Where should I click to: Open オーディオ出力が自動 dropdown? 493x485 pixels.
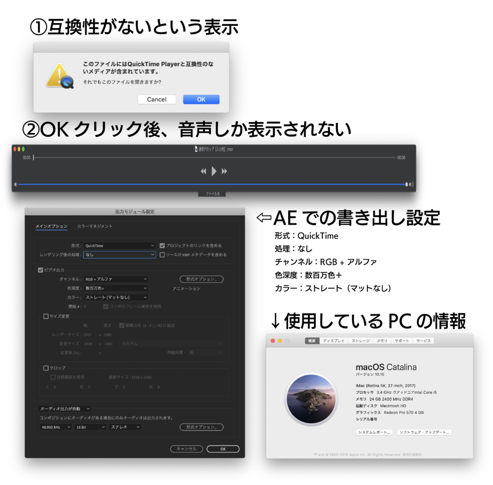click(x=65, y=409)
